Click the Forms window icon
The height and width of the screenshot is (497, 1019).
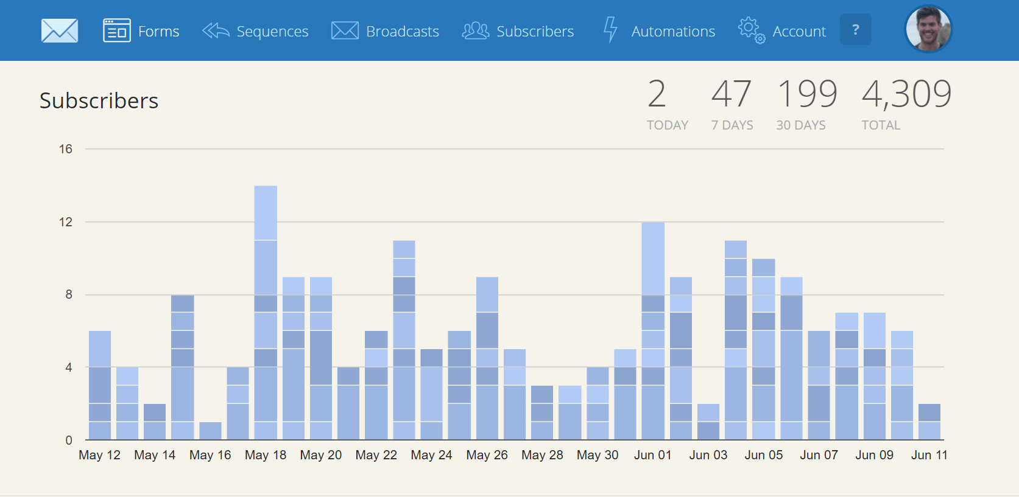coord(116,30)
